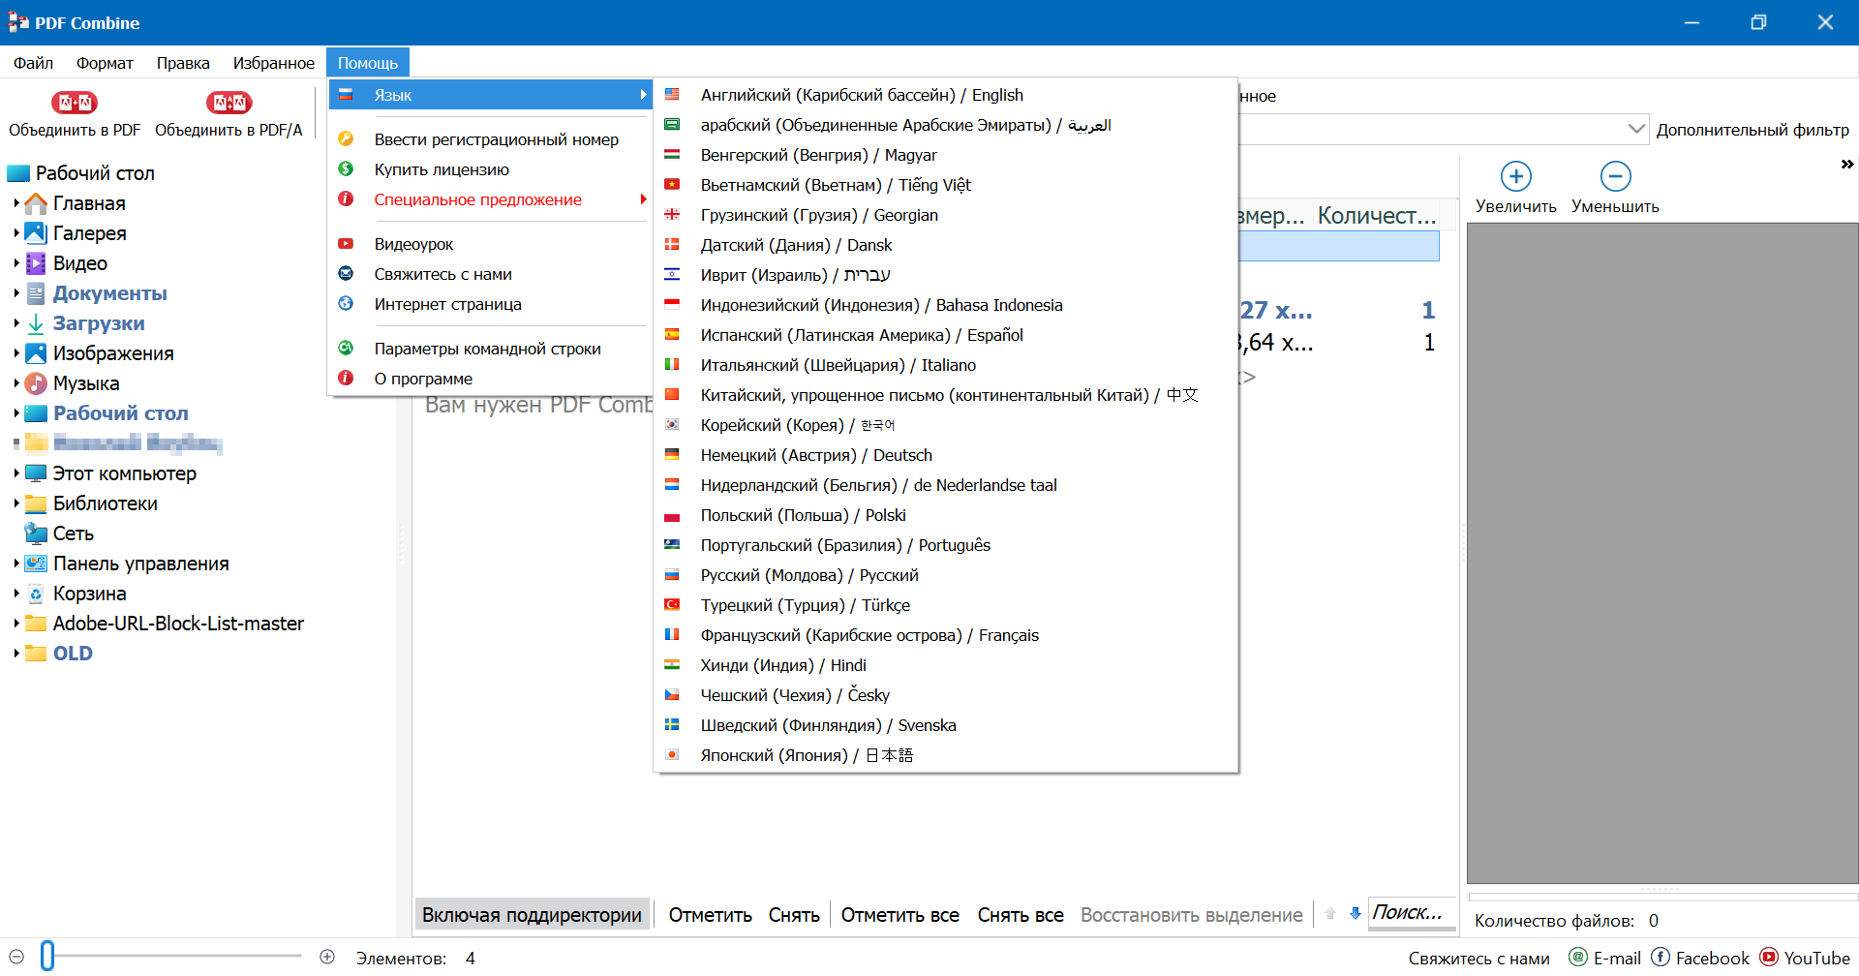The height and width of the screenshot is (976, 1859).
Task: Expand the Этот компьютер tree node
Action: tap(16, 473)
